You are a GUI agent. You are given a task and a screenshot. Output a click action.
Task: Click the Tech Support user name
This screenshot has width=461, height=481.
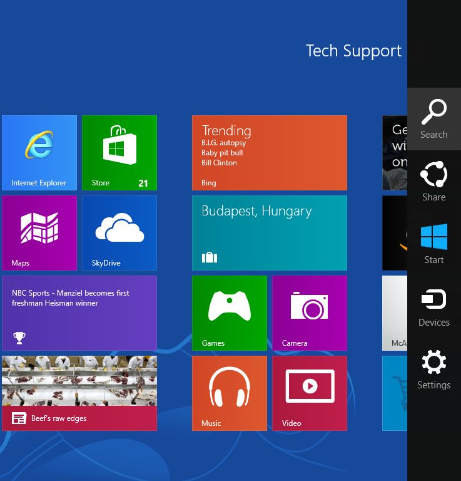pyautogui.click(x=353, y=51)
